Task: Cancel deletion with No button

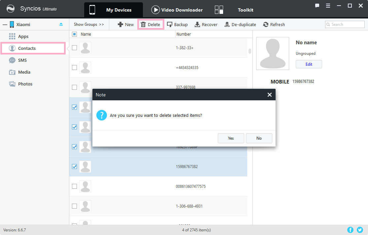Action: [x=259, y=138]
